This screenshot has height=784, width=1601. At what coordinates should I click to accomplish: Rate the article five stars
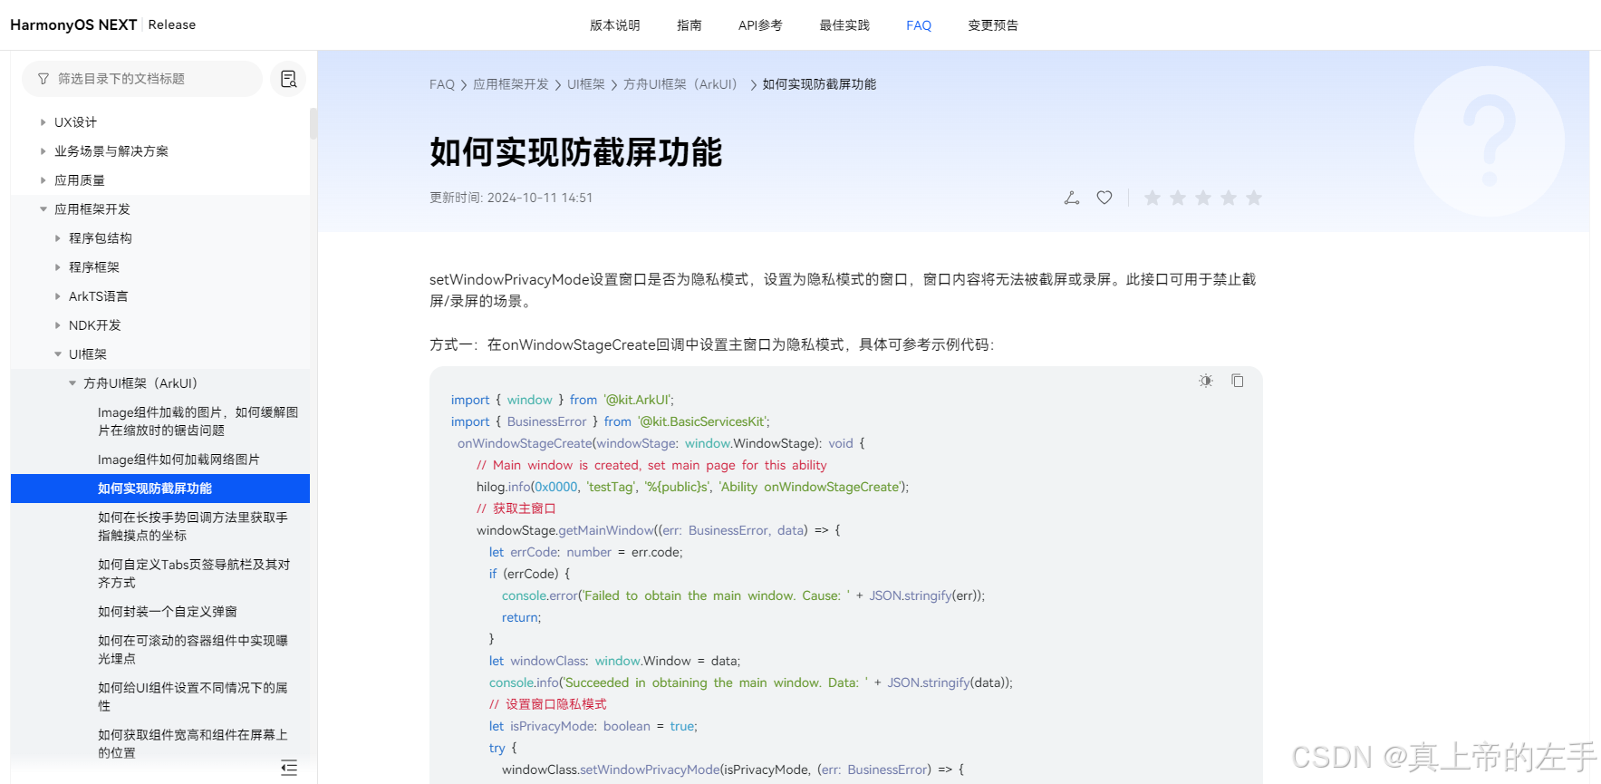pos(1254,198)
